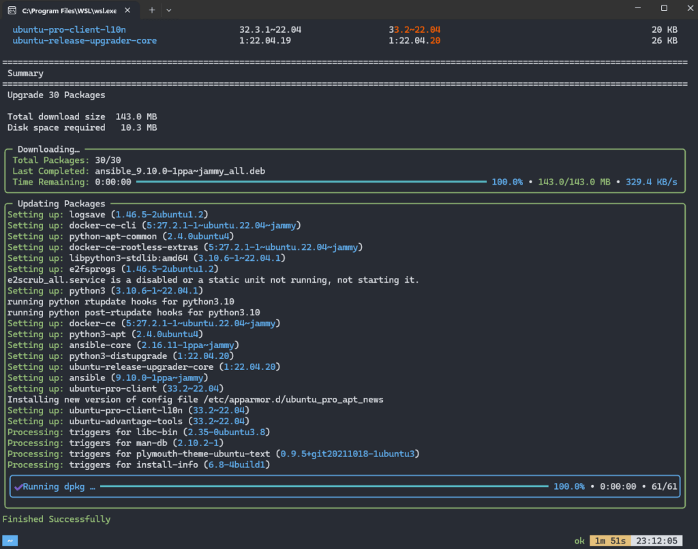Click the Running dpkg progress bar
This screenshot has width=698, height=549.
(324, 487)
